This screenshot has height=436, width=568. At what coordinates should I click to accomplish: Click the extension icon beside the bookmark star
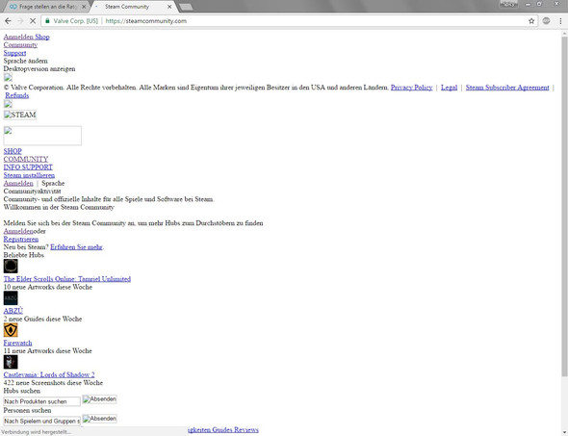[546, 21]
